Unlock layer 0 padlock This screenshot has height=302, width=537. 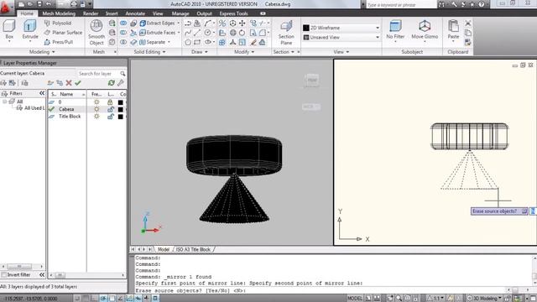pyautogui.click(x=110, y=102)
